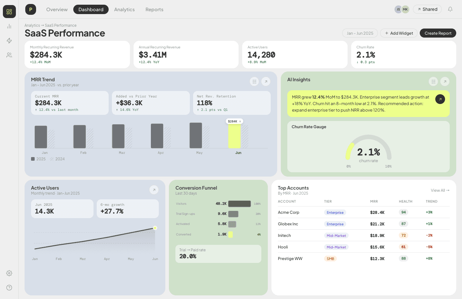Open the help question mark icon
This screenshot has width=462, height=299.
(9, 287)
